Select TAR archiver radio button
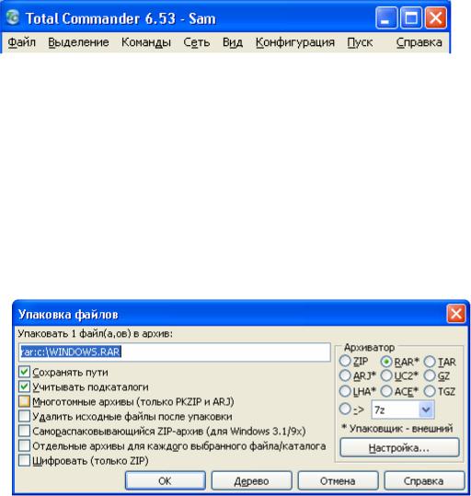The image size is (471, 496). pyautogui.click(x=430, y=362)
